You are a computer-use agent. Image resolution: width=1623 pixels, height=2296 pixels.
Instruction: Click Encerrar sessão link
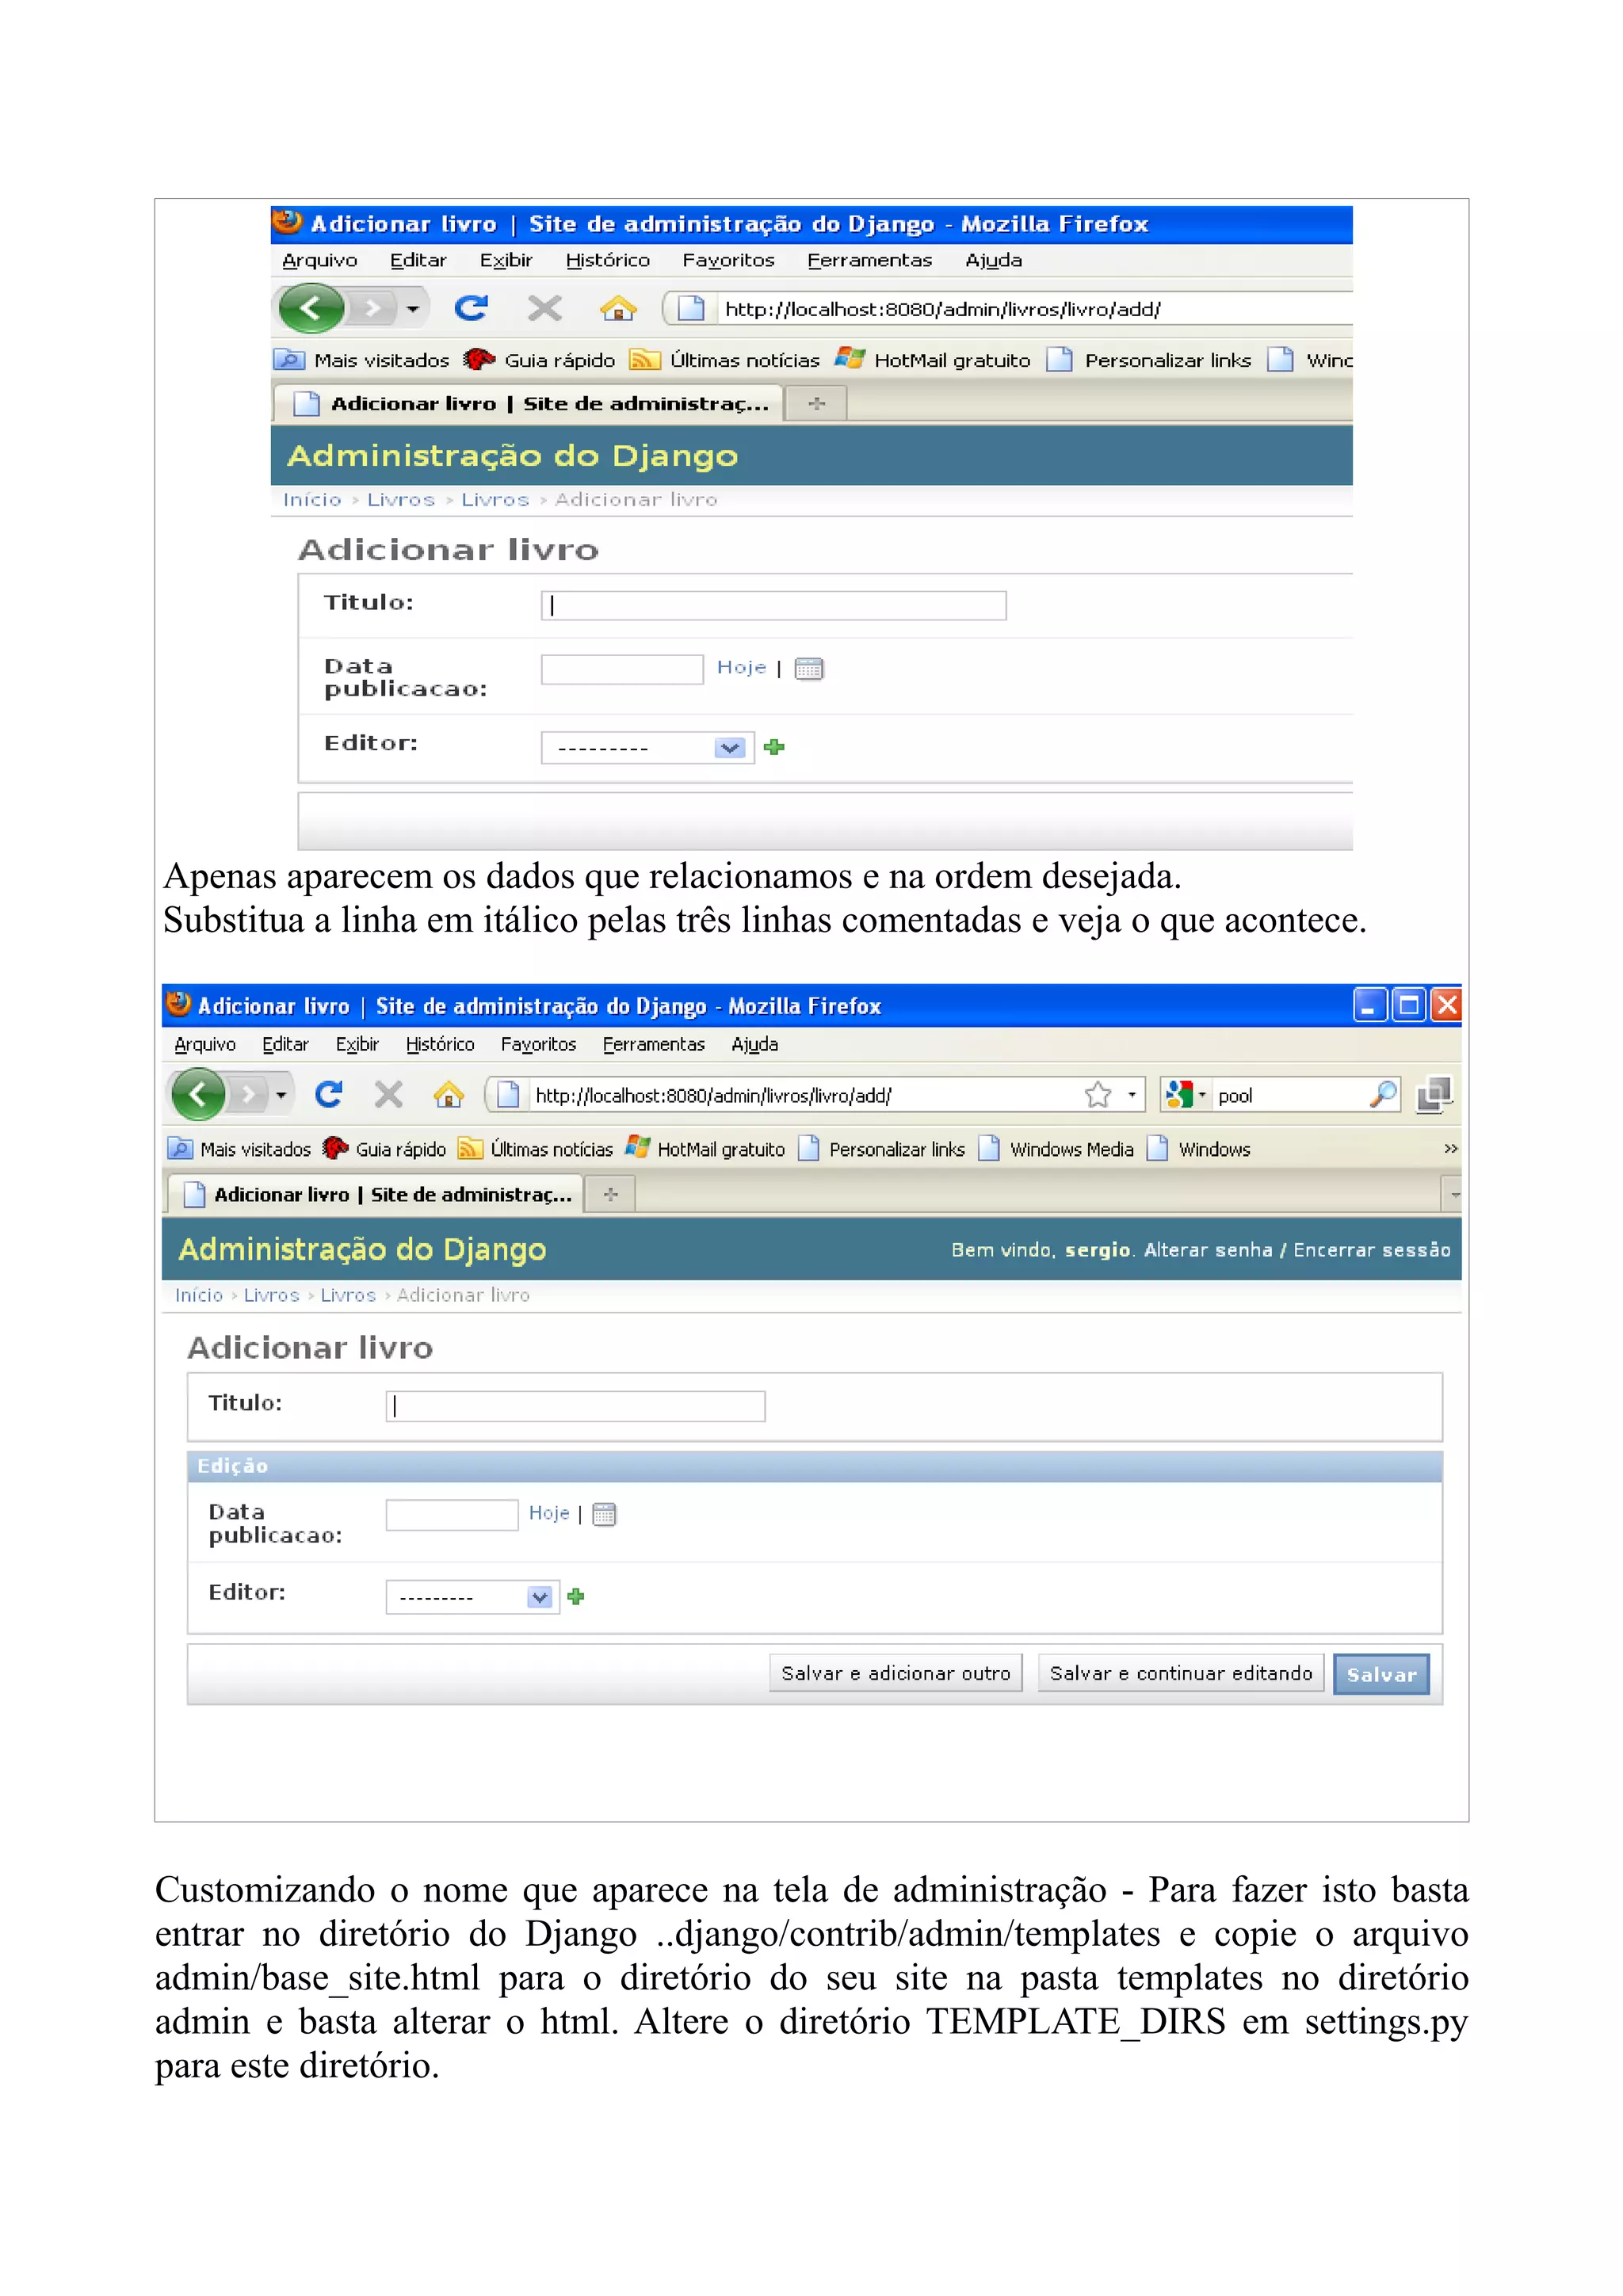[1372, 1250]
